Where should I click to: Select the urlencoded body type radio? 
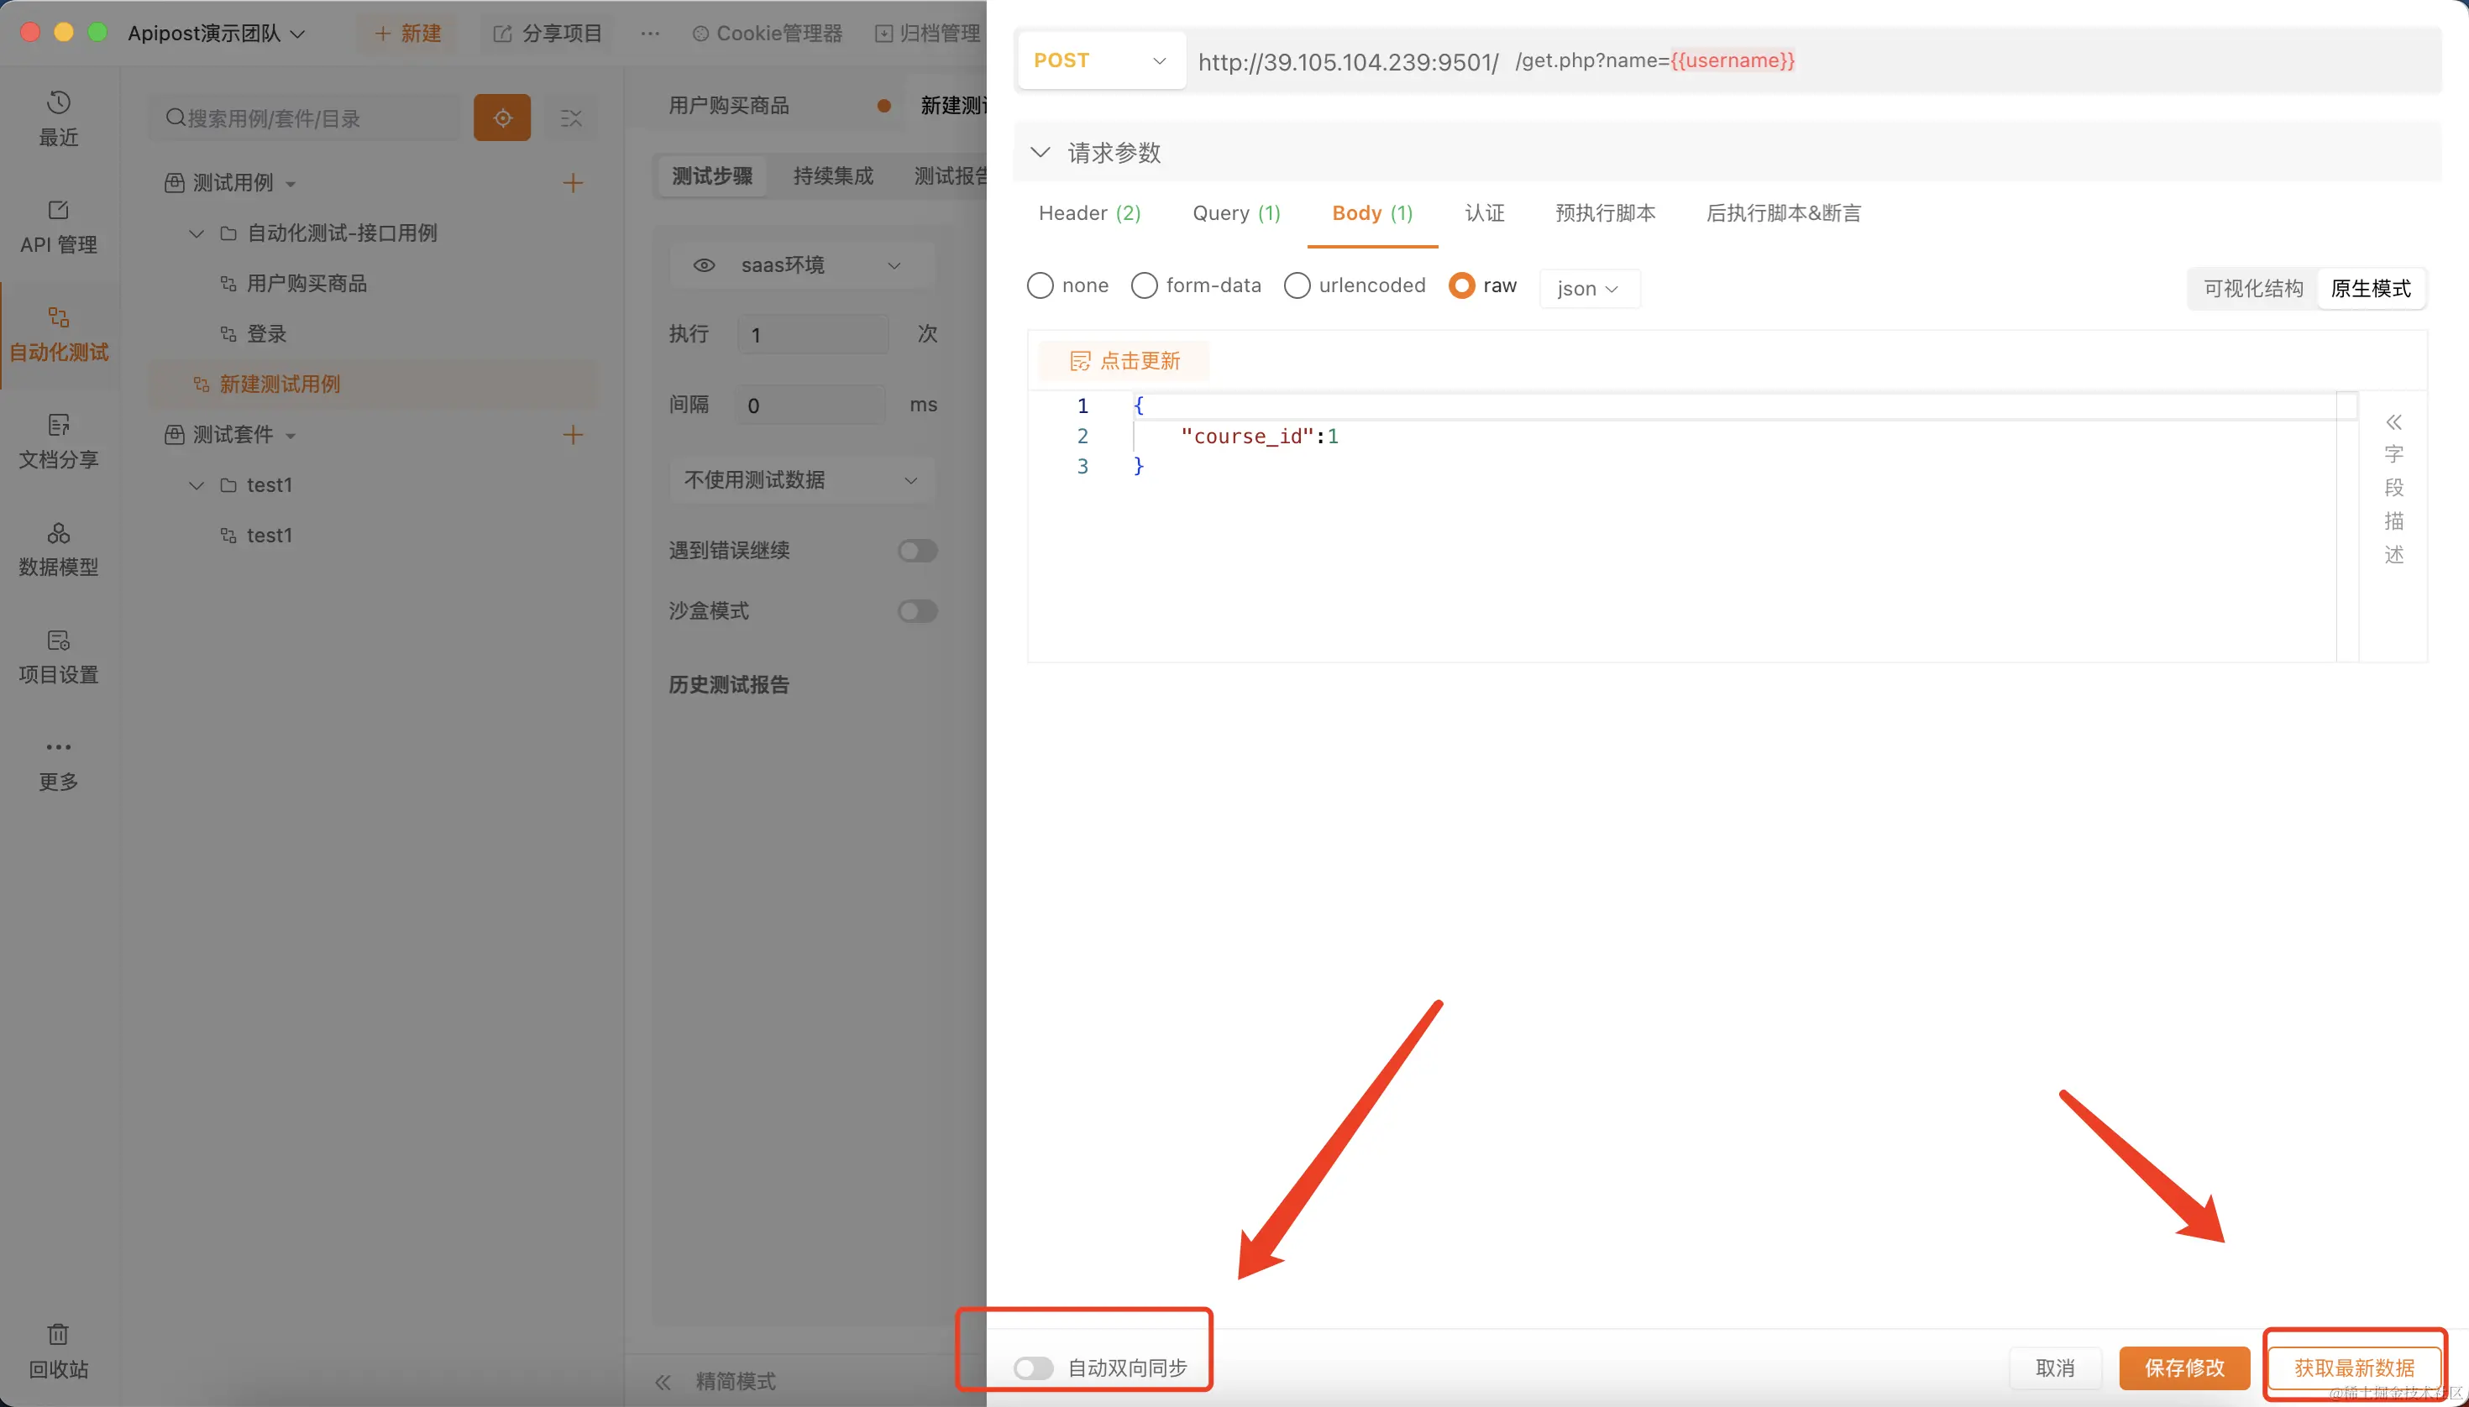click(1297, 286)
